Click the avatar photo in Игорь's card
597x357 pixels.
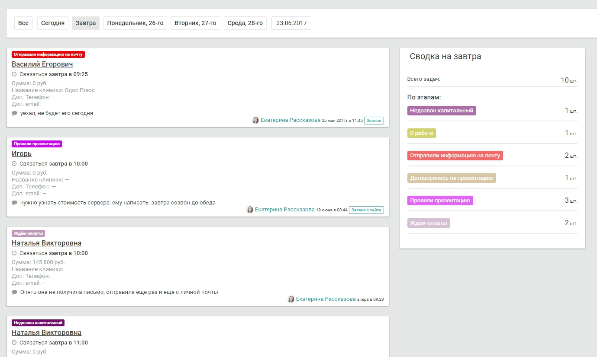(x=250, y=210)
